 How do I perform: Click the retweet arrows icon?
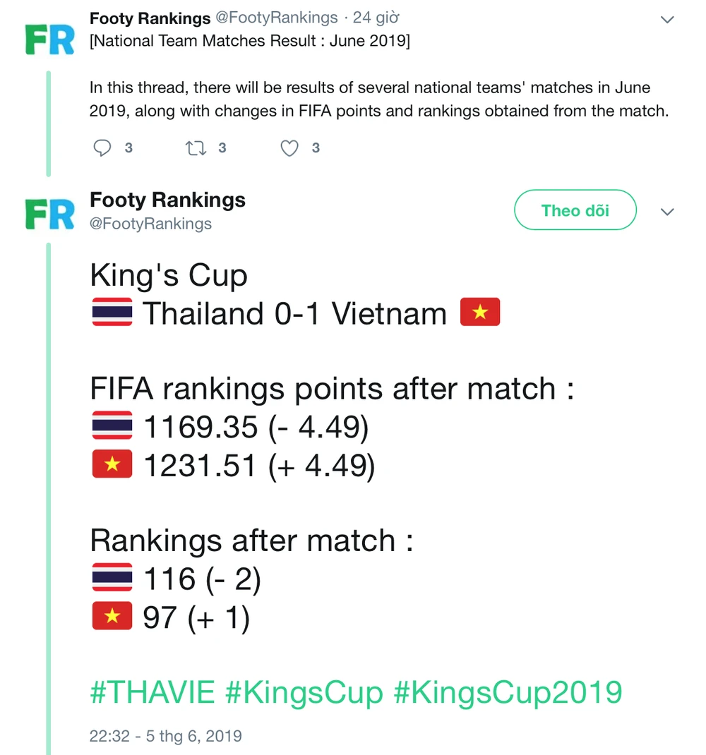[194, 147]
